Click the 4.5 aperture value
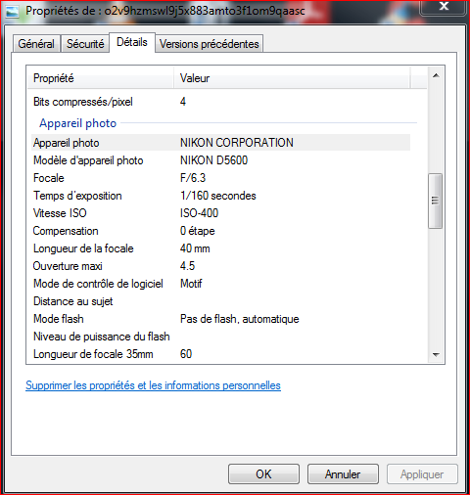Viewport: 470px width, 495px height. pyautogui.click(x=187, y=266)
